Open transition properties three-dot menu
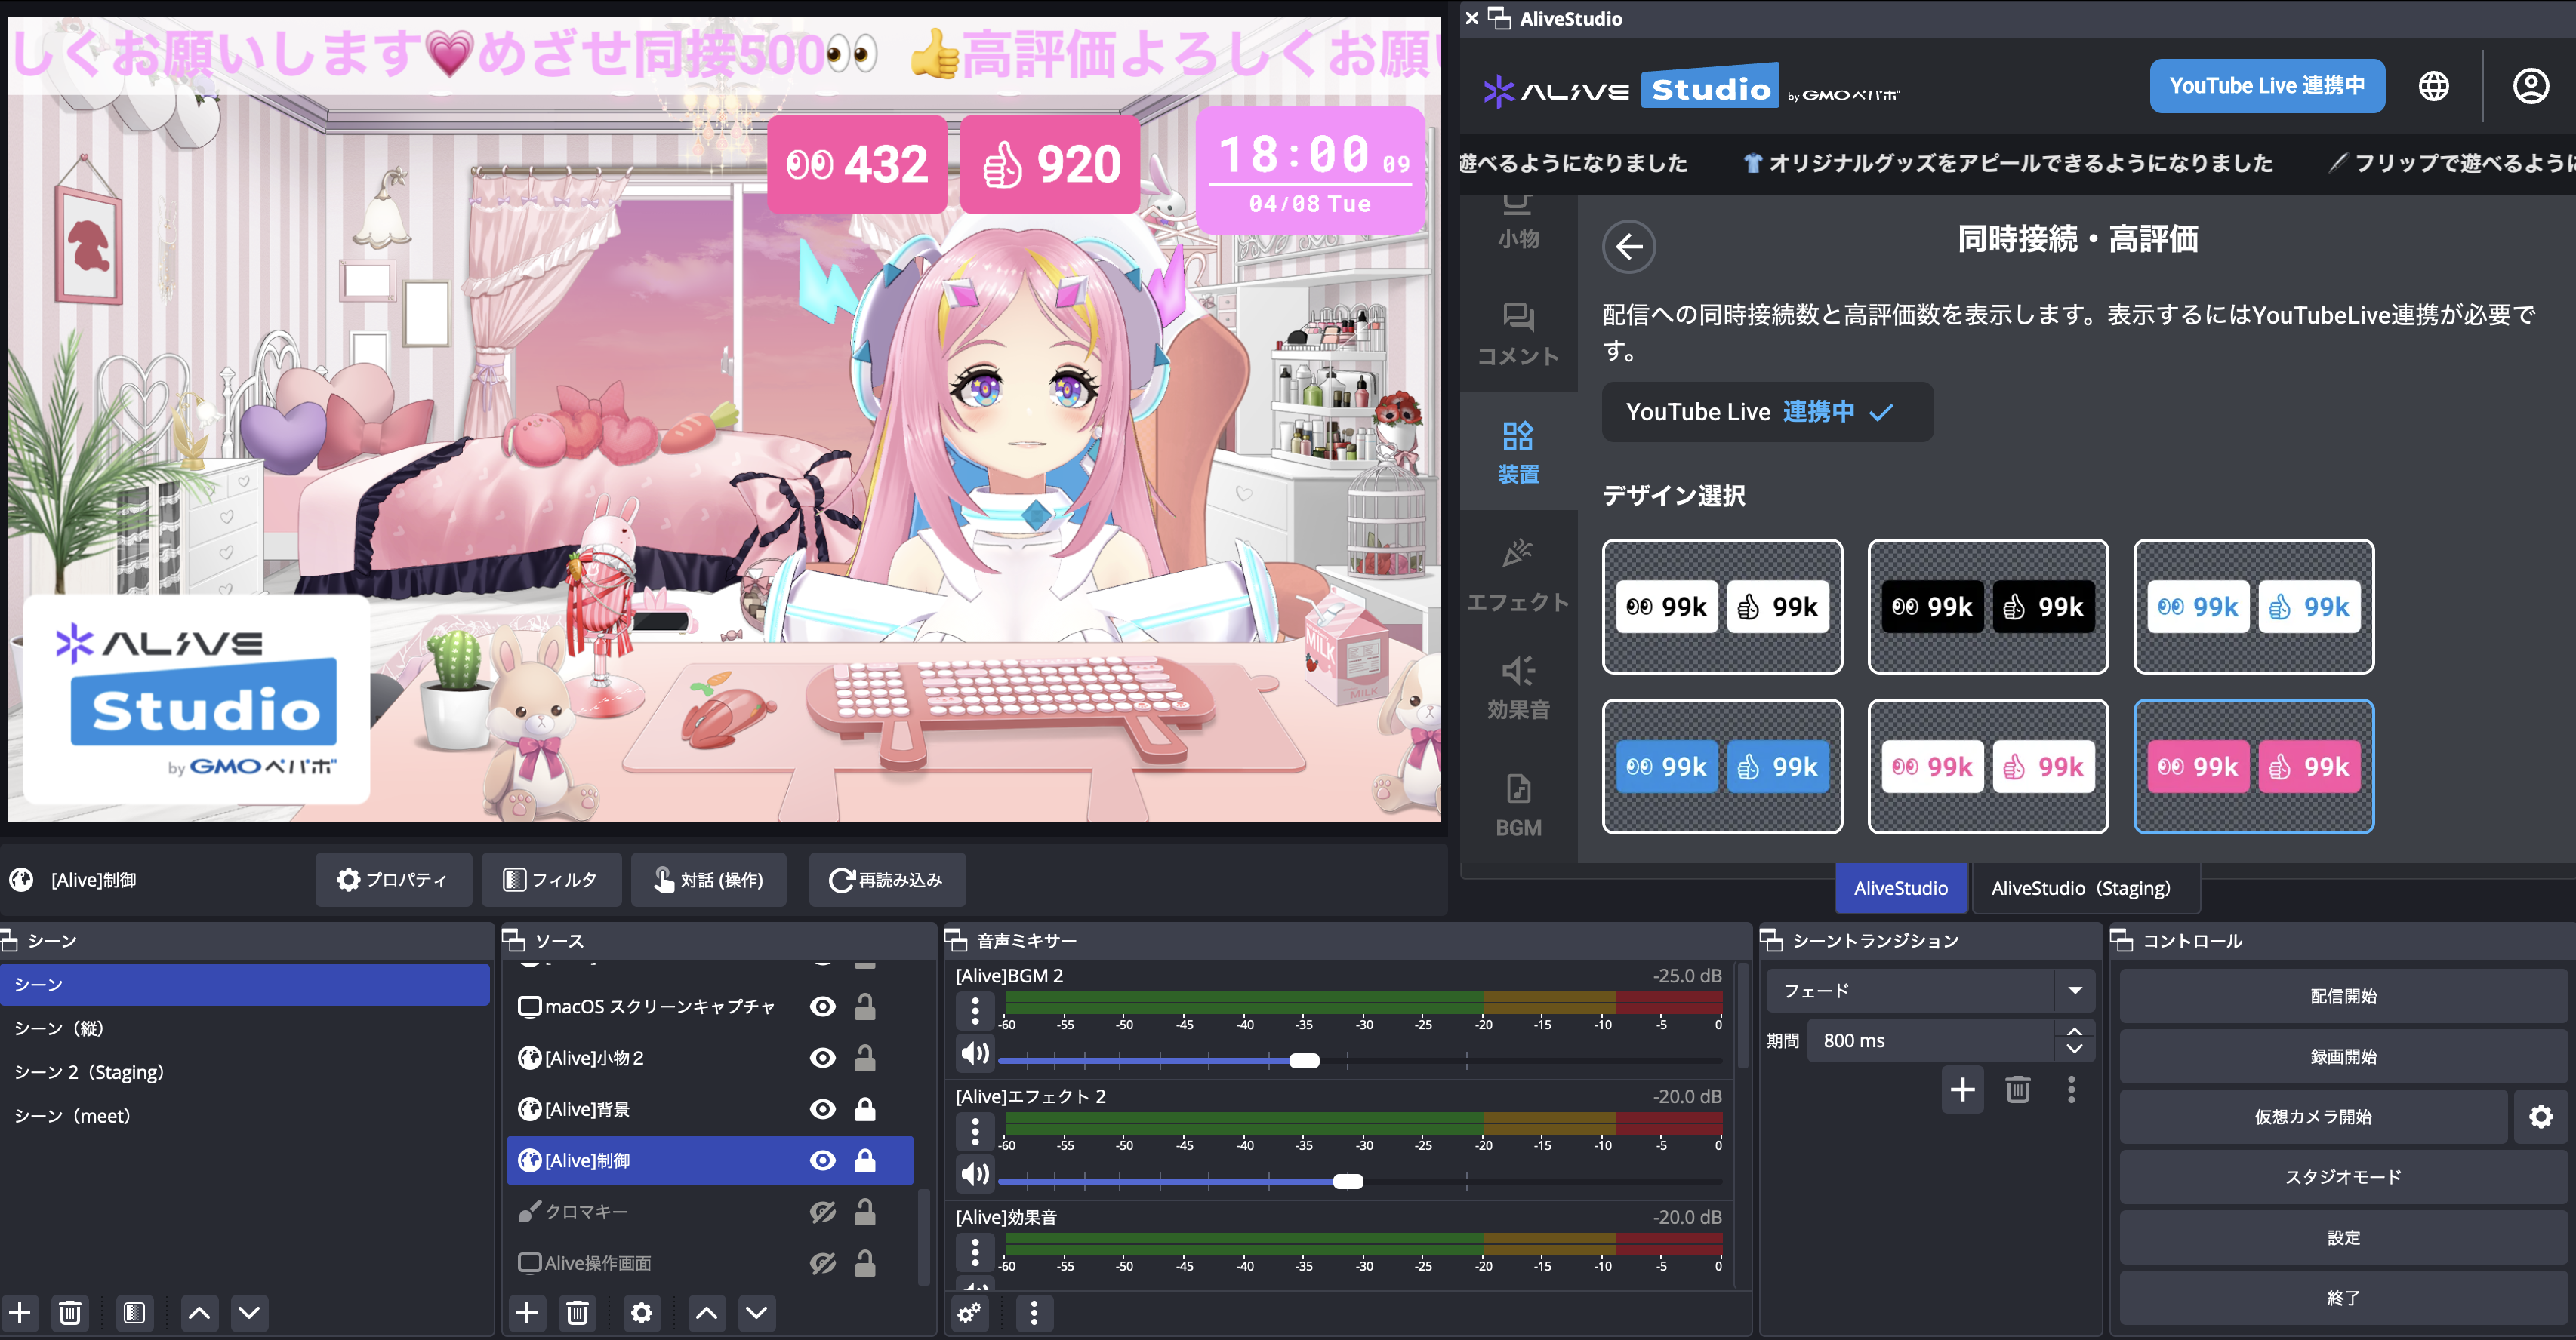Viewport: 2576px width, 1340px height. [x=2071, y=1090]
